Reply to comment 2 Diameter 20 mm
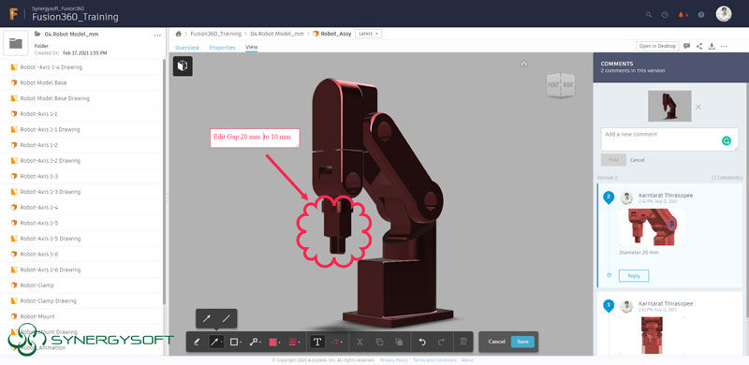The width and height of the screenshot is (749, 365). (x=634, y=276)
